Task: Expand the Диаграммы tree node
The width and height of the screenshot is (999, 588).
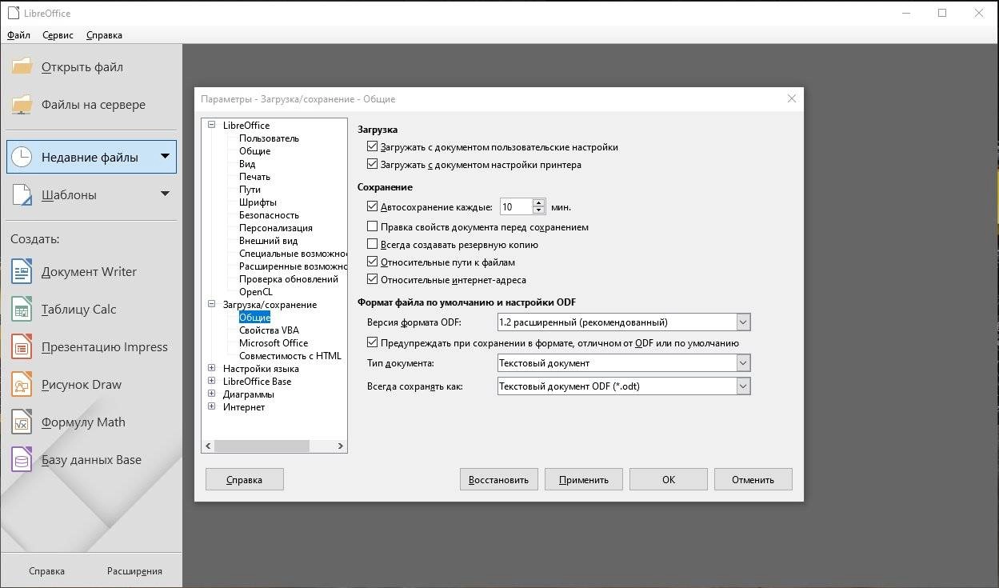Action: (212, 394)
